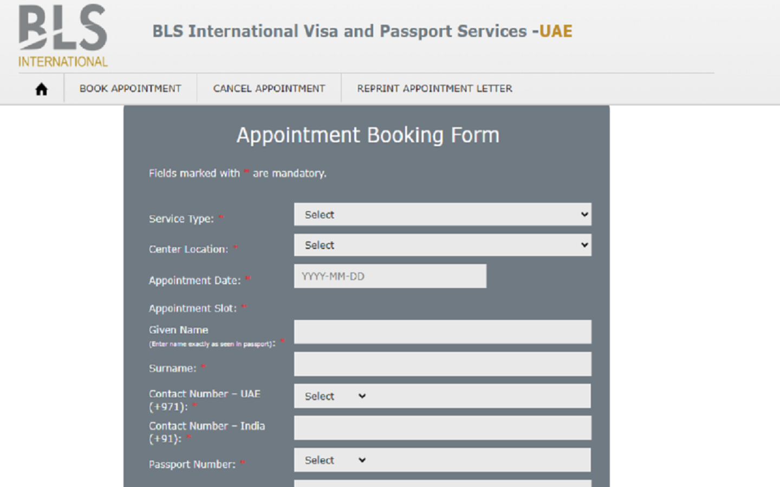Click the Appointment Booking Form heading

(x=367, y=135)
